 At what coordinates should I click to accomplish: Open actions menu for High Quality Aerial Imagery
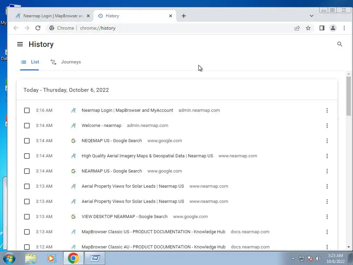(327, 156)
